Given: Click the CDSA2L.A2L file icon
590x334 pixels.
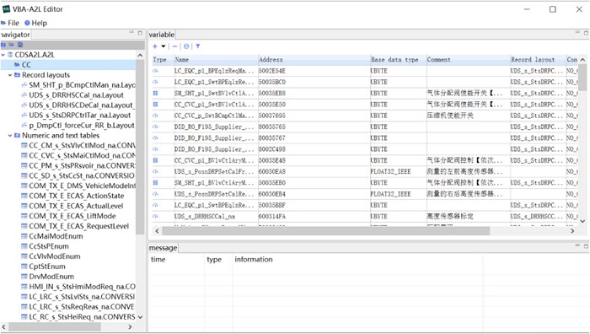Looking at the screenshot, I should 10,55.
